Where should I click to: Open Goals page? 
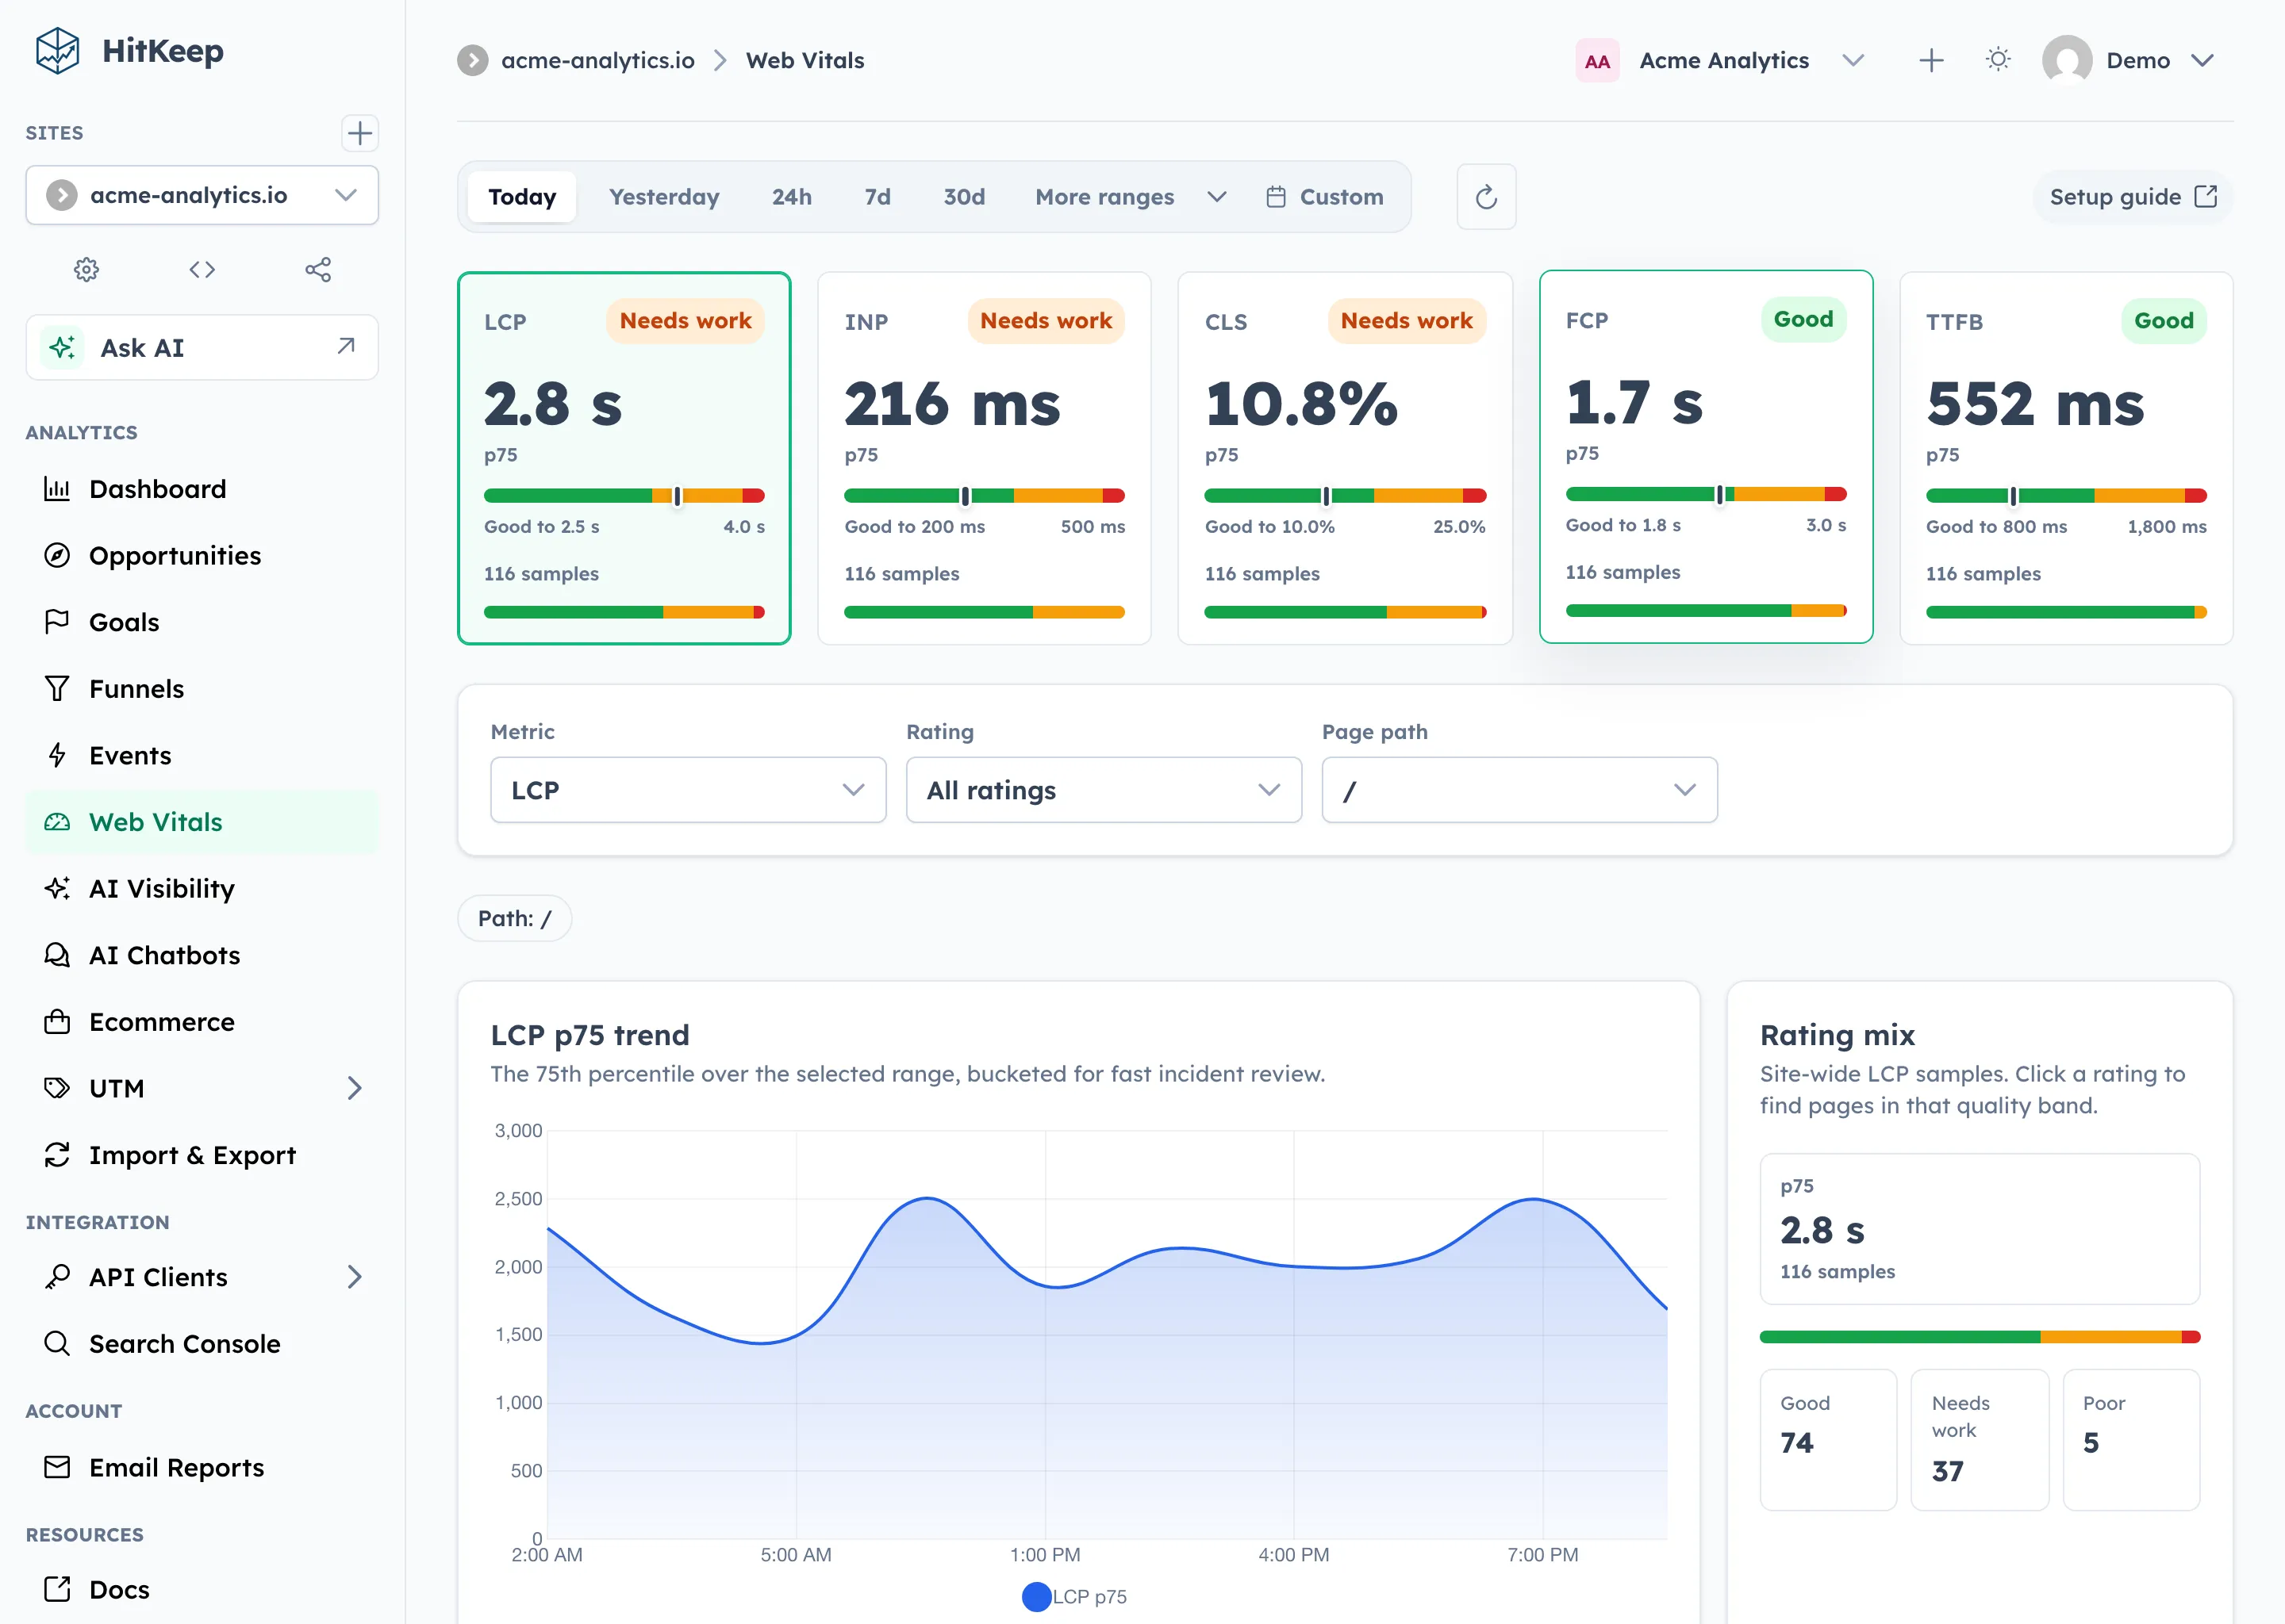tap(202, 622)
